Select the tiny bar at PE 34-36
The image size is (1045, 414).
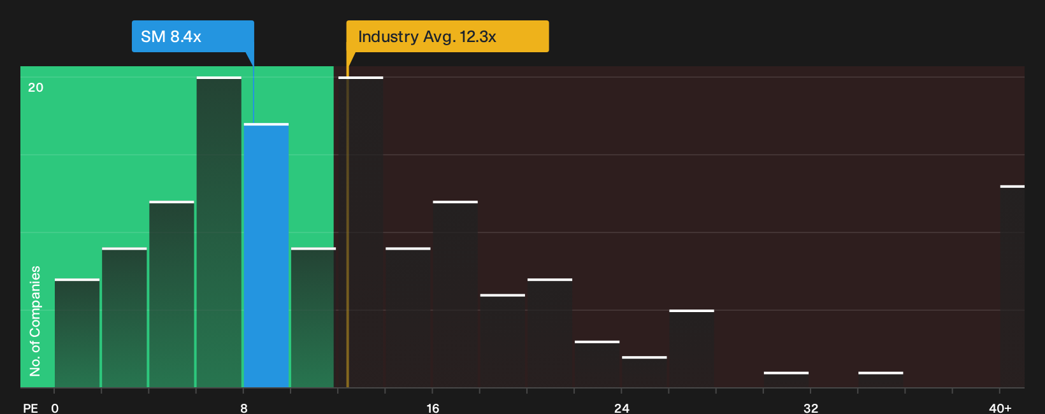point(881,380)
